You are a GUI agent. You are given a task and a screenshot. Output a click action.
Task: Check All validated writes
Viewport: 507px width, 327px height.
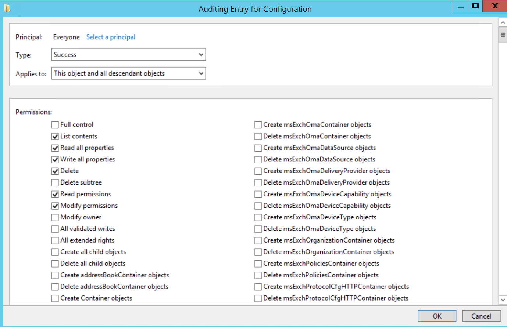55,229
